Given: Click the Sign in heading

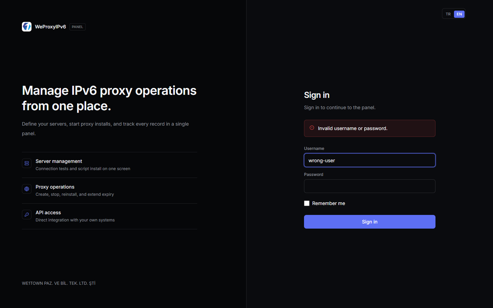Looking at the screenshot, I should [x=317, y=95].
